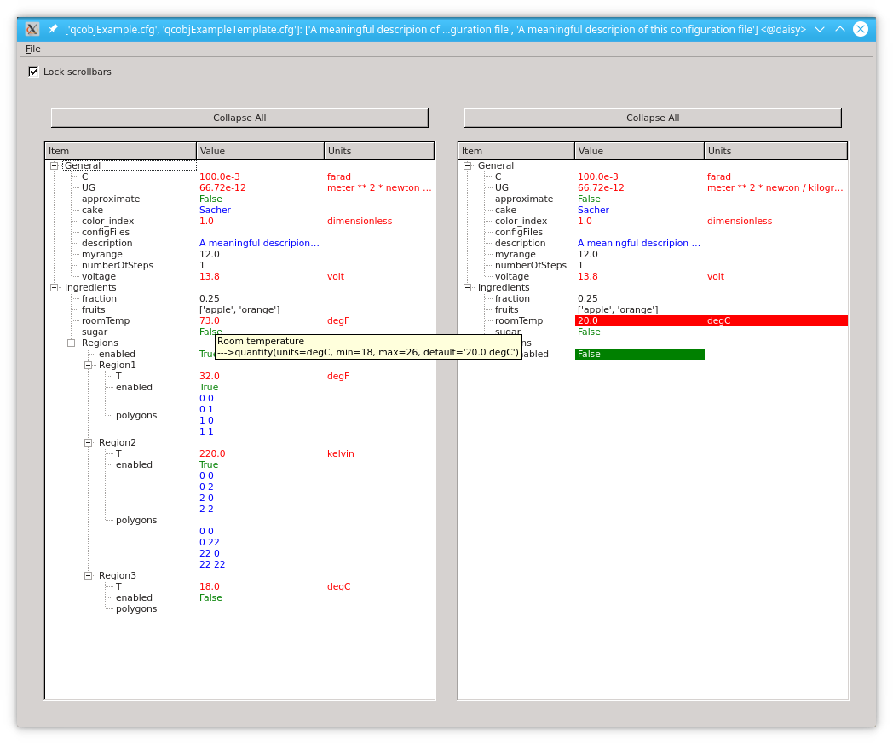Click the '66.72e-12' value in right panel
Image resolution: width=893 pixels, height=744 pixels.
click(601, 188)
